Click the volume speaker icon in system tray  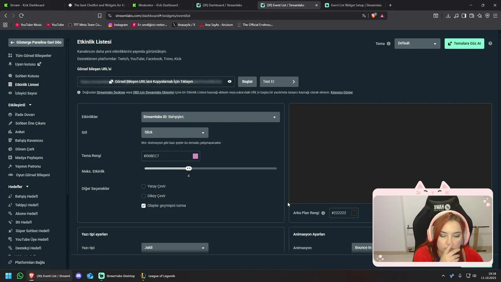point(474,276)
